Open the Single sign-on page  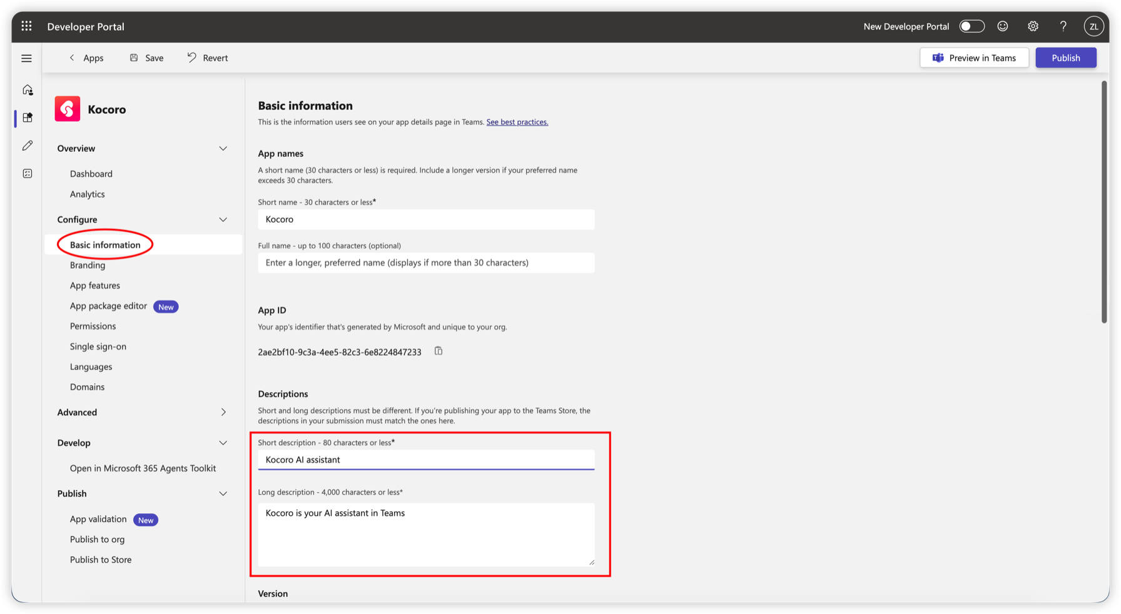coord(98,346)
